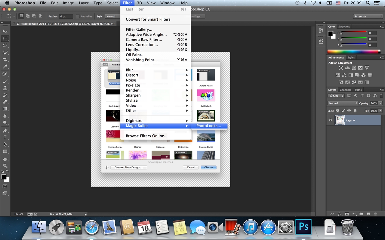Open the Essentials workspace dropdown
The image size is (385, 240).
tap(368, 16)
